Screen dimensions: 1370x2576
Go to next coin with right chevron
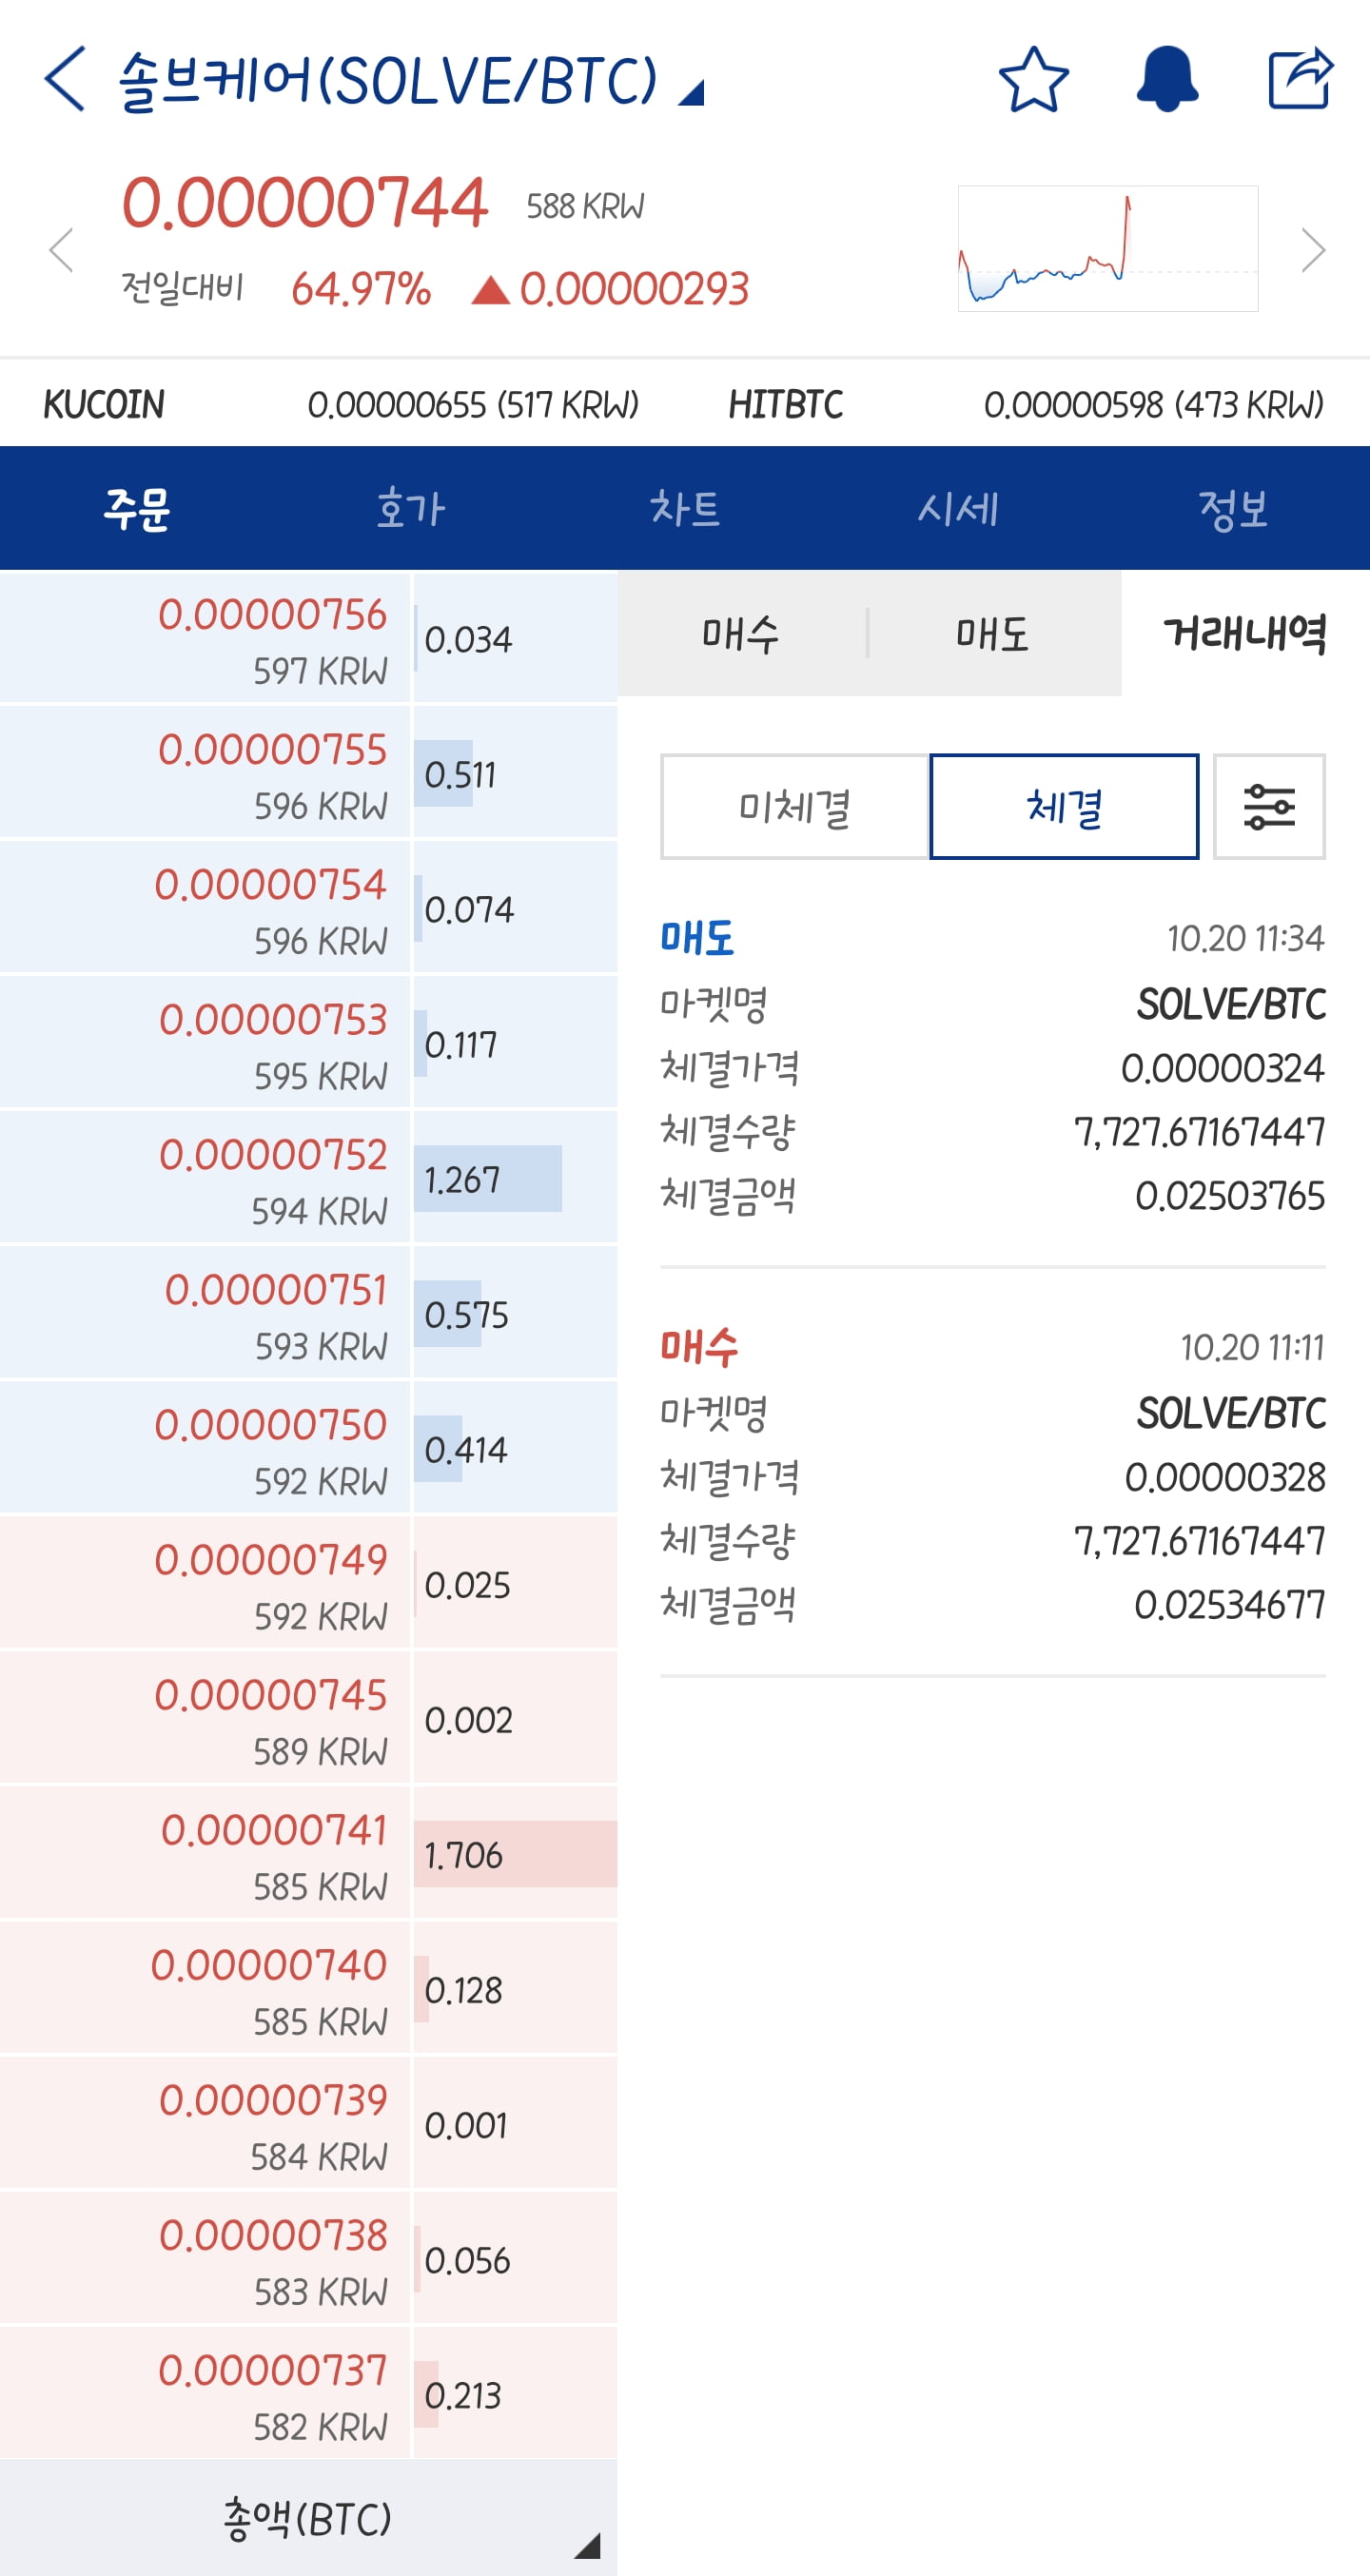[x=1313, y=249]
